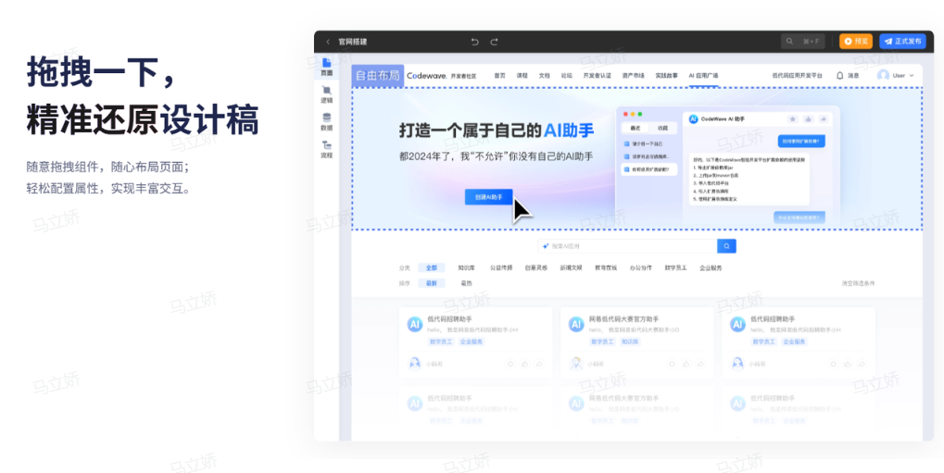Screen dimensions: 944x473
Task: Sort by 最新
Action: 432,283
